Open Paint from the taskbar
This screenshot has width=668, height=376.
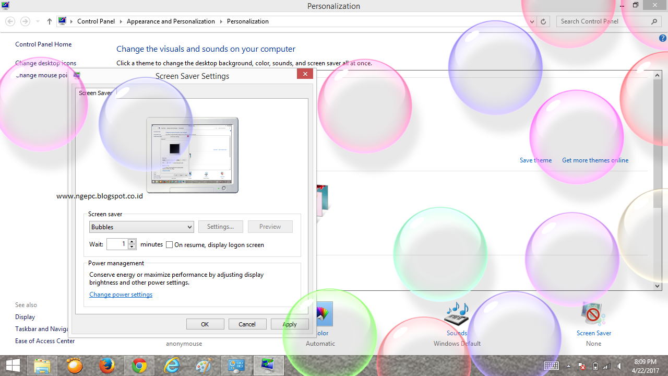click(204, 366)
